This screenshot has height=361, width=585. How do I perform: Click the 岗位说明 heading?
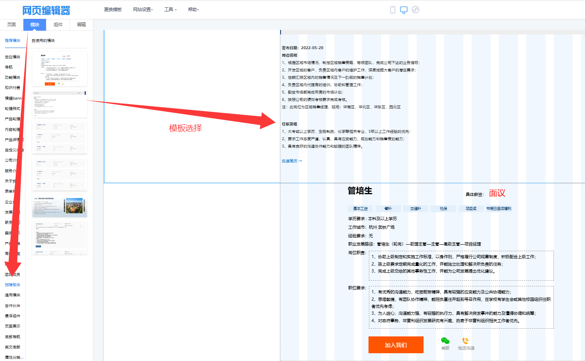tap(290, 55)
